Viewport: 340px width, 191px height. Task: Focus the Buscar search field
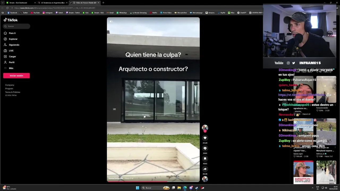click(x=17, y=26)
